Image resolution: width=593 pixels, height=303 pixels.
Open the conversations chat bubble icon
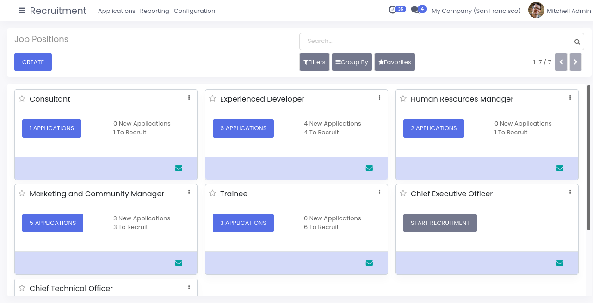click(415, 10)
